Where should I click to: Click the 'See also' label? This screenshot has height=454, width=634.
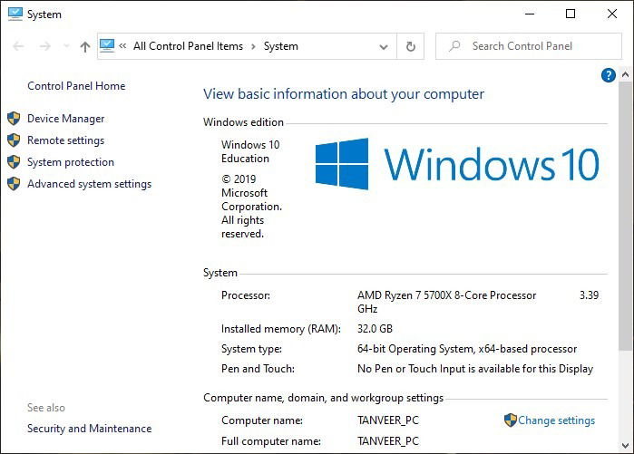point(46,408)
